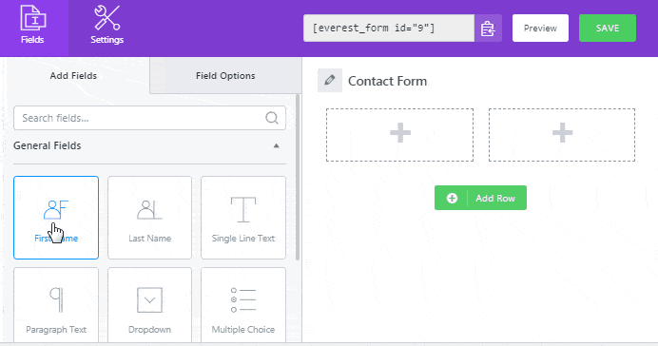Collapse the General Fields section
The image size is (658, 346).
pos(276,146)
